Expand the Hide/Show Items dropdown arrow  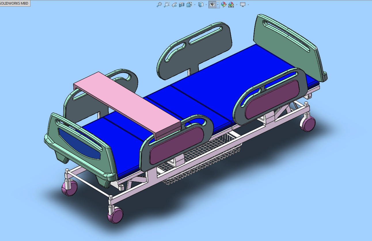pyautogui.click(x=218, y=5)
